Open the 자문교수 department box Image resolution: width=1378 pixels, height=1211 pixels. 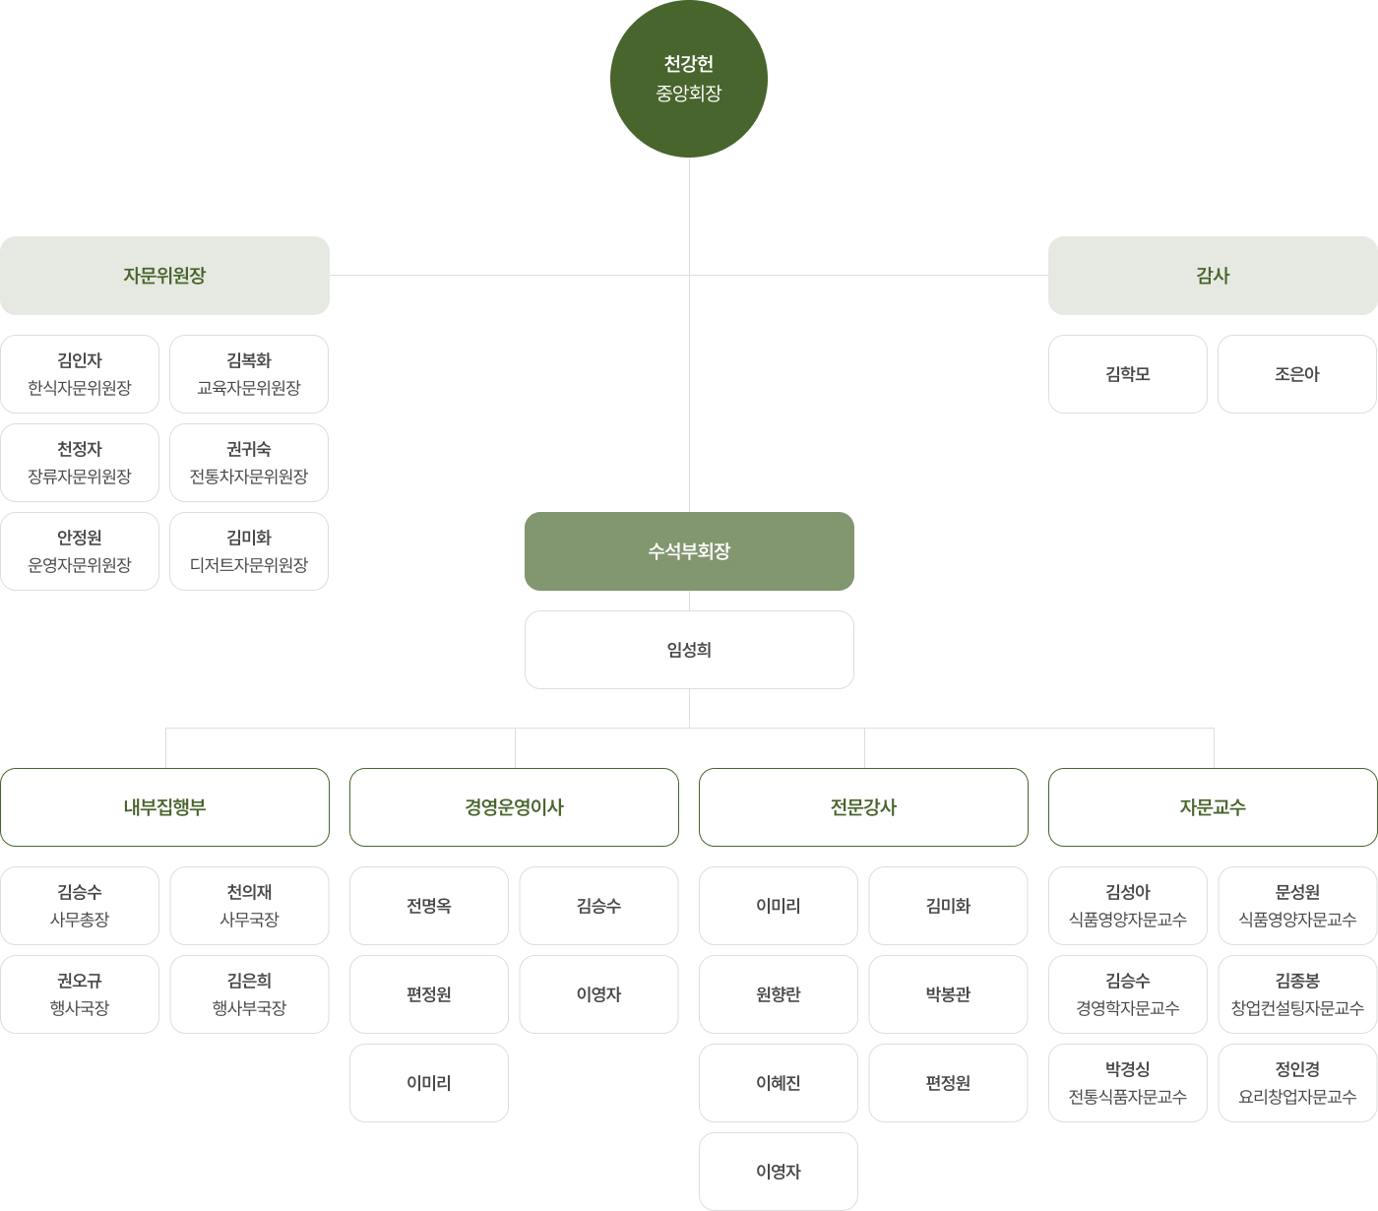(x=1213, y=807)
